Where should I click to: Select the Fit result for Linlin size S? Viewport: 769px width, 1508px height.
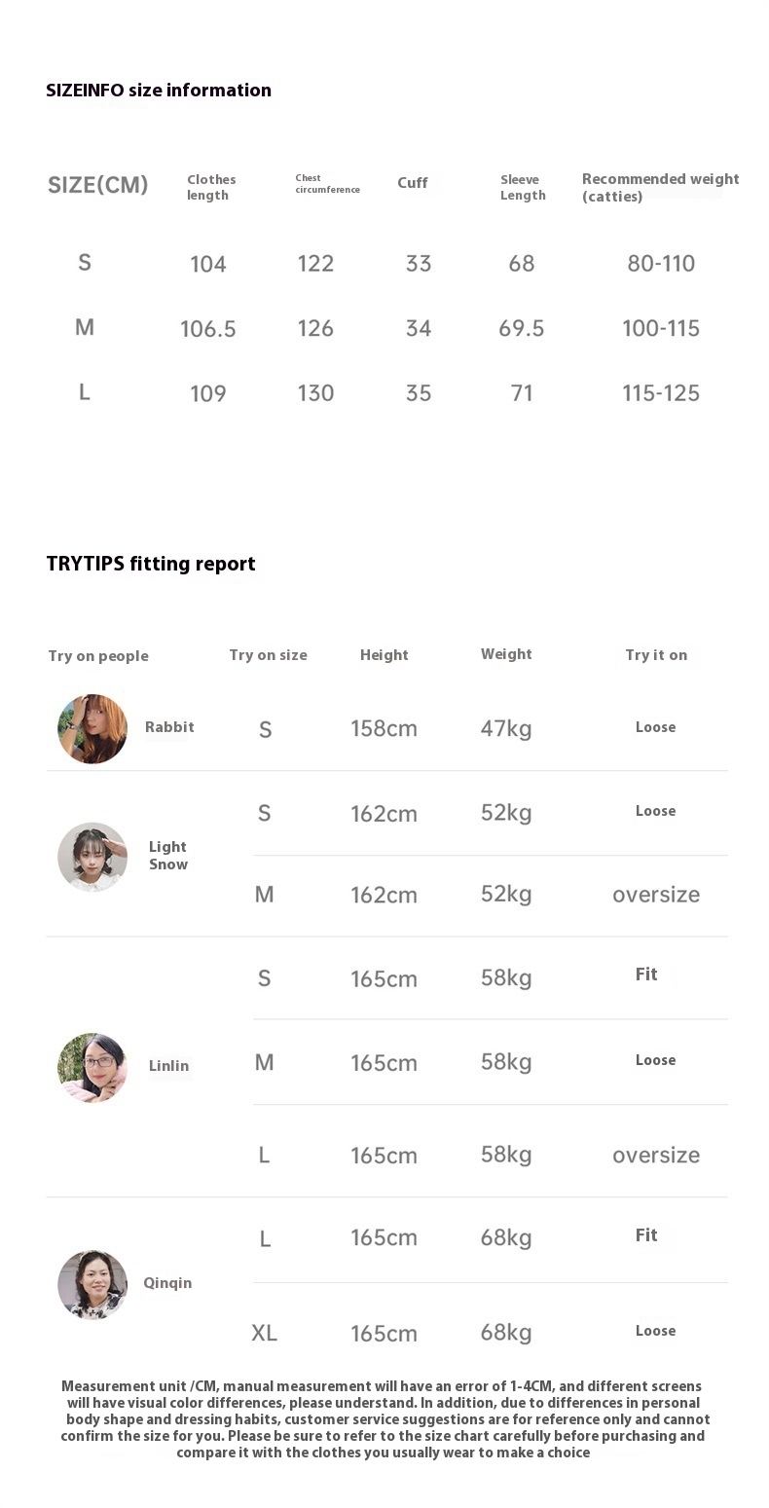646,975
